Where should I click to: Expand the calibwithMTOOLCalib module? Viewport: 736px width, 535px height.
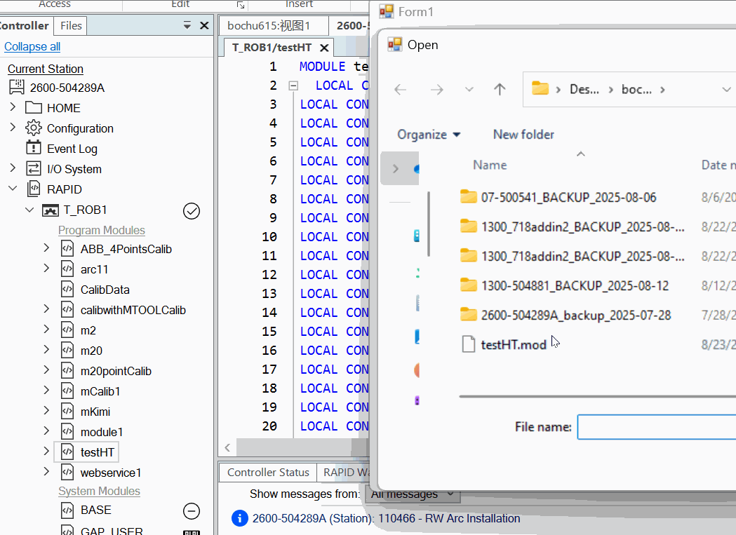coord(46,309)
